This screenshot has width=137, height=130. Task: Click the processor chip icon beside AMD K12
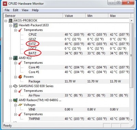pos(15,58)
